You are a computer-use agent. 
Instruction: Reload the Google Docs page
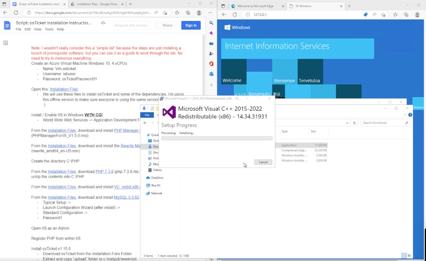pyautogui.click(x=16, y=12)
